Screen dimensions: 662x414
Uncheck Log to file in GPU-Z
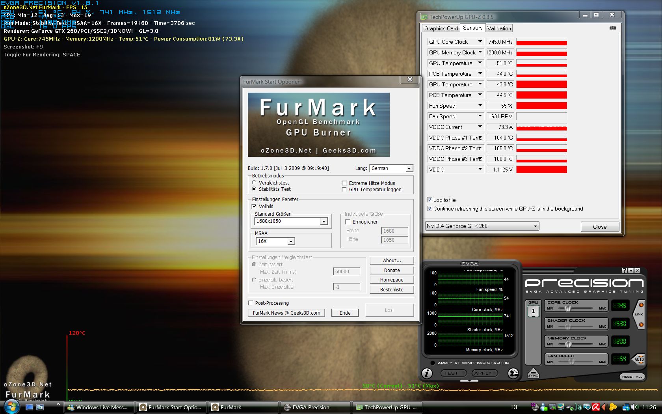pyautogui.click(x=430, y=200)
